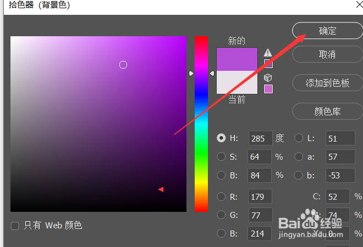Select the S saturation radio button
363x247 pixels.
click(221, 156)
